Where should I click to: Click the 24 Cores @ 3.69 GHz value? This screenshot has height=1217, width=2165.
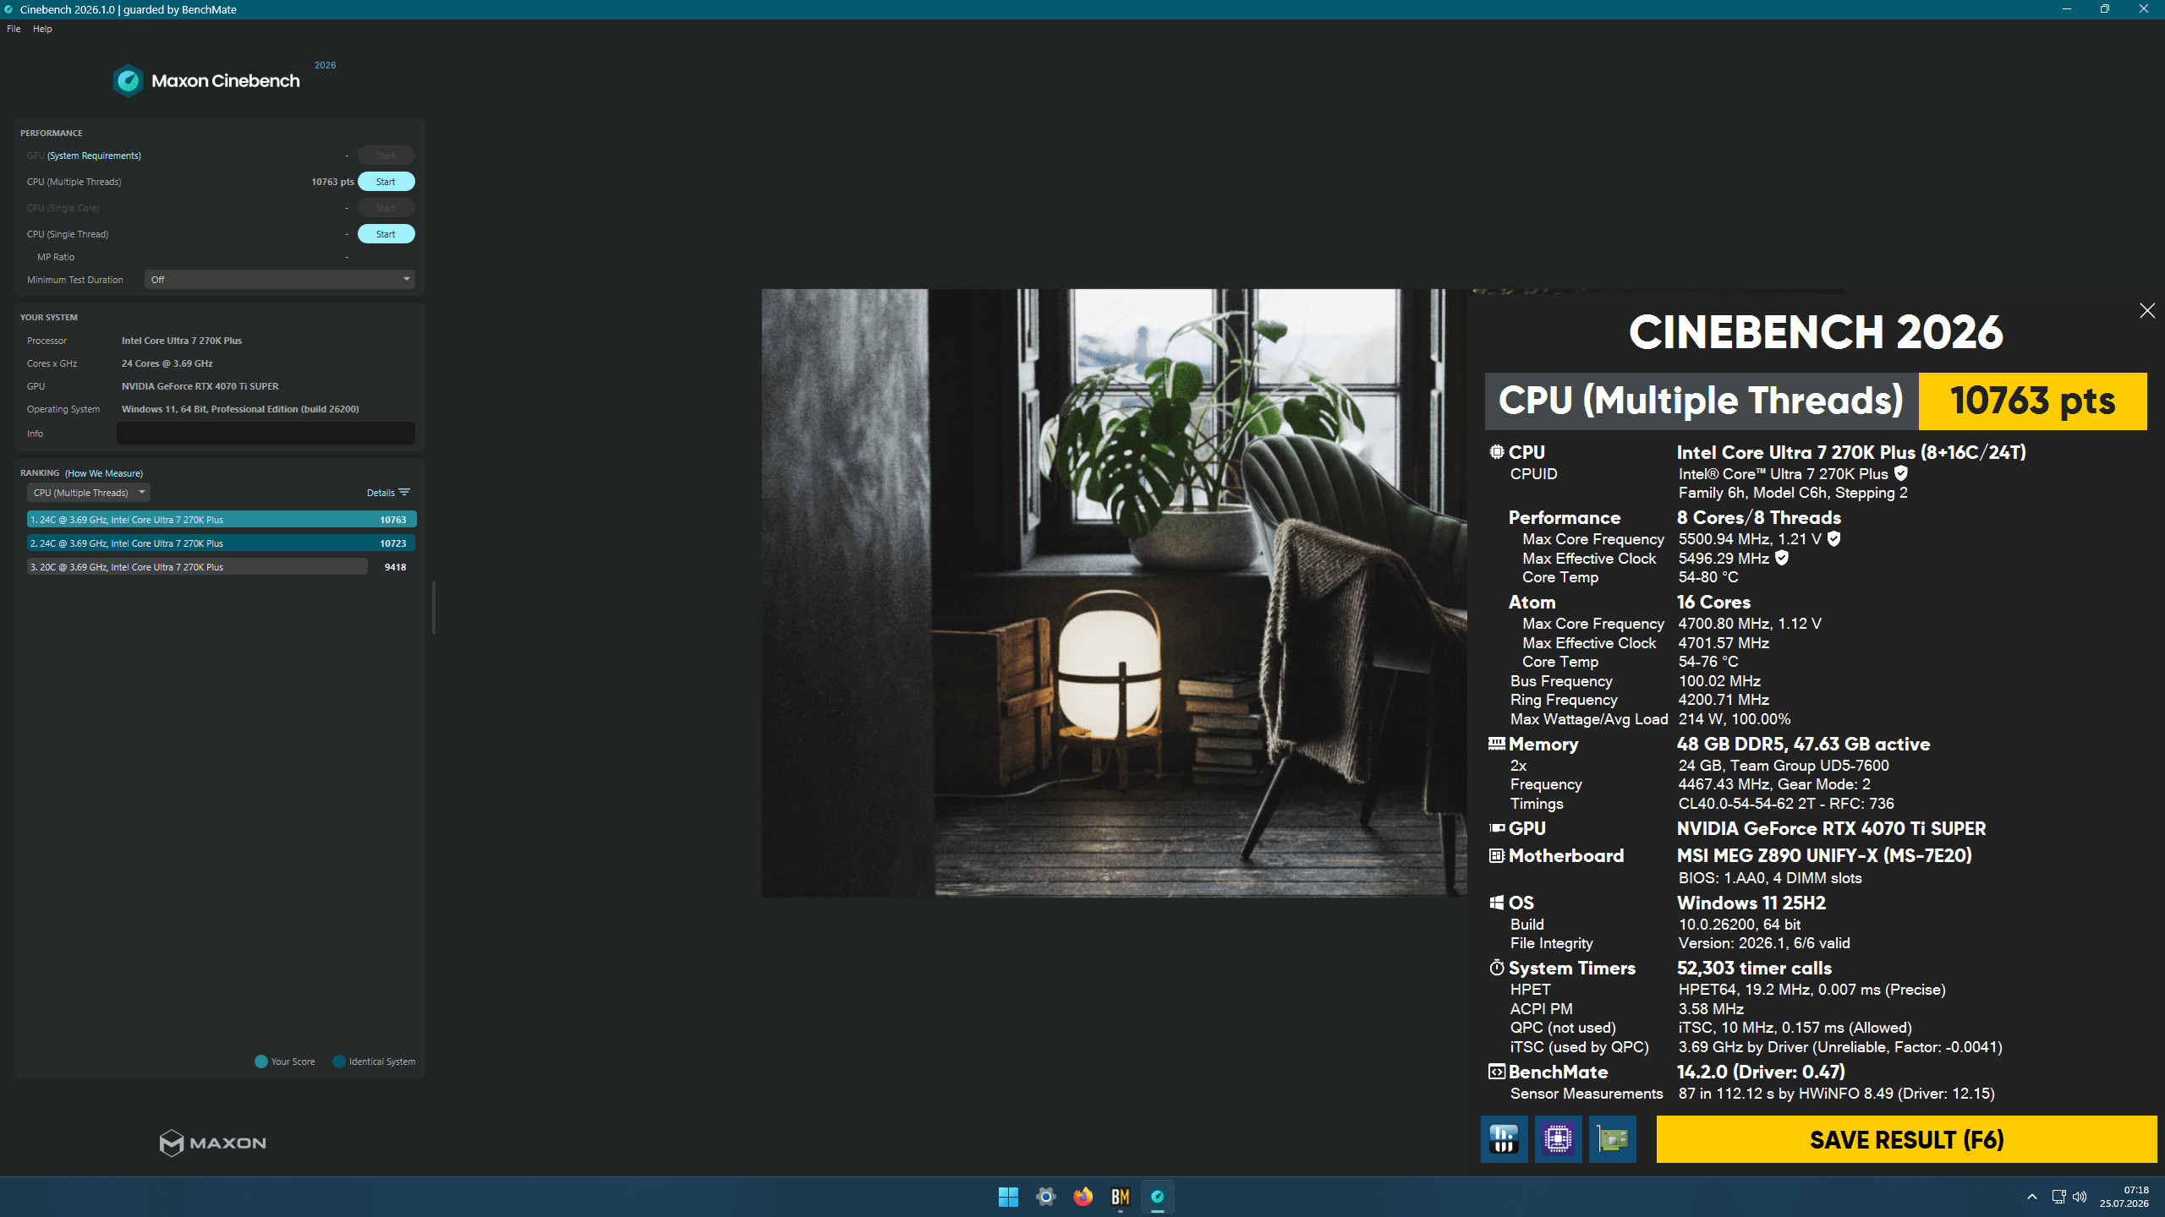(167, 363)
